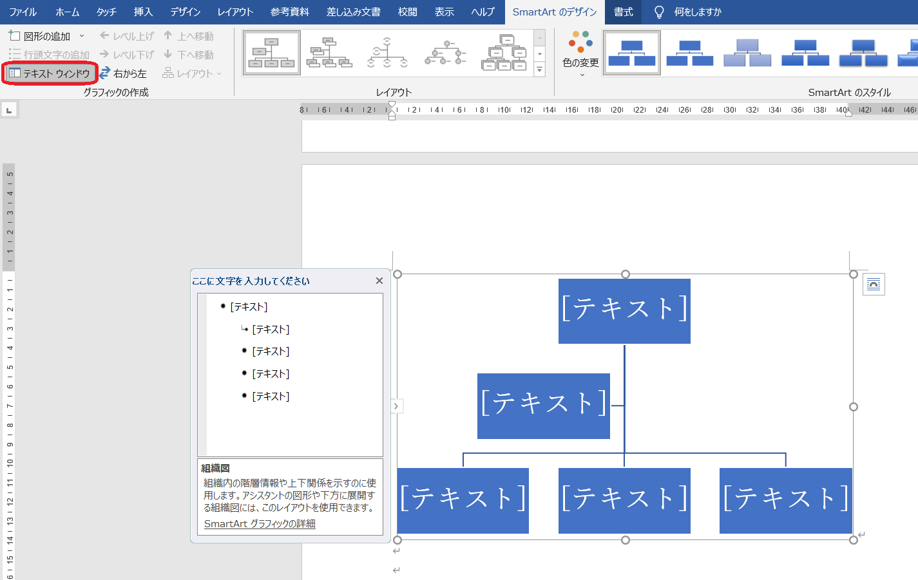This screenshot has height=580, width=918.
Task: Apply the first flat SmartArt style
Action: coord(631,53)
